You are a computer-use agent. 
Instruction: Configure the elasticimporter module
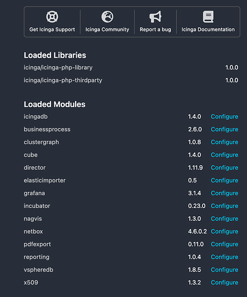(224, 181)
